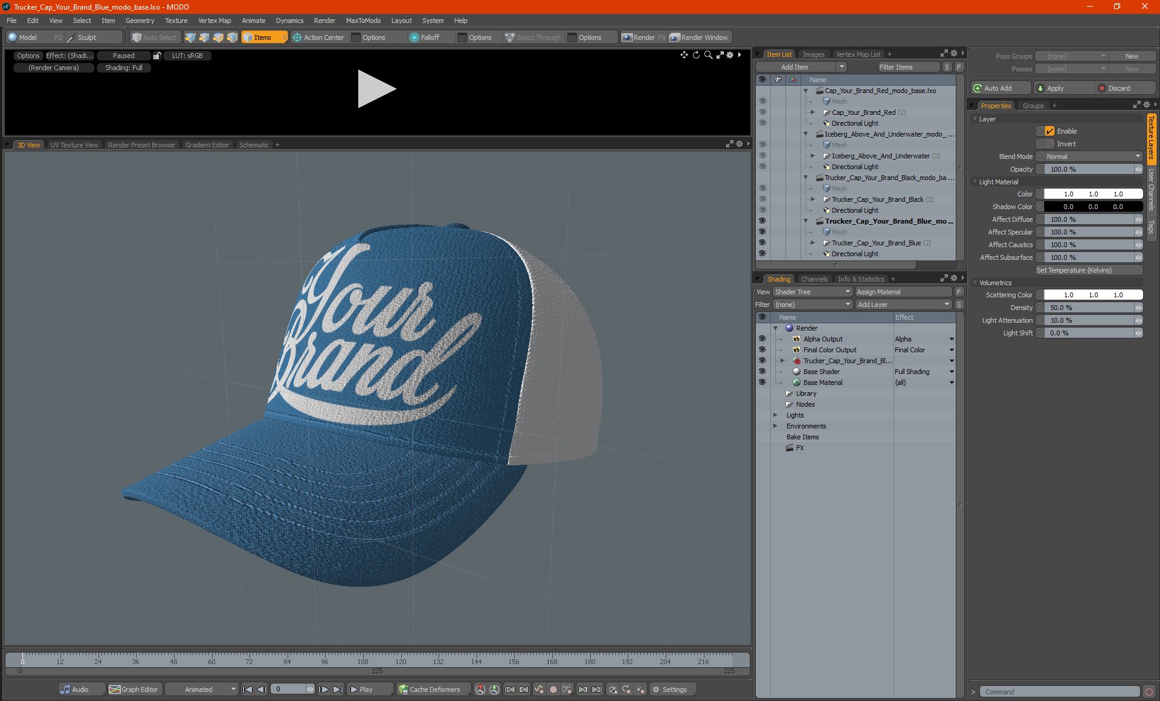The height and width of the screenshot is (701, 1160).
Task: Click the red record keyframe circle
Action: 553,690
